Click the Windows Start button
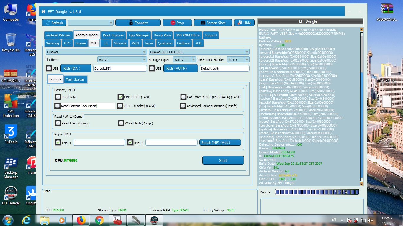This screenshot has width=403, height=226. click(x=8, y=220)
